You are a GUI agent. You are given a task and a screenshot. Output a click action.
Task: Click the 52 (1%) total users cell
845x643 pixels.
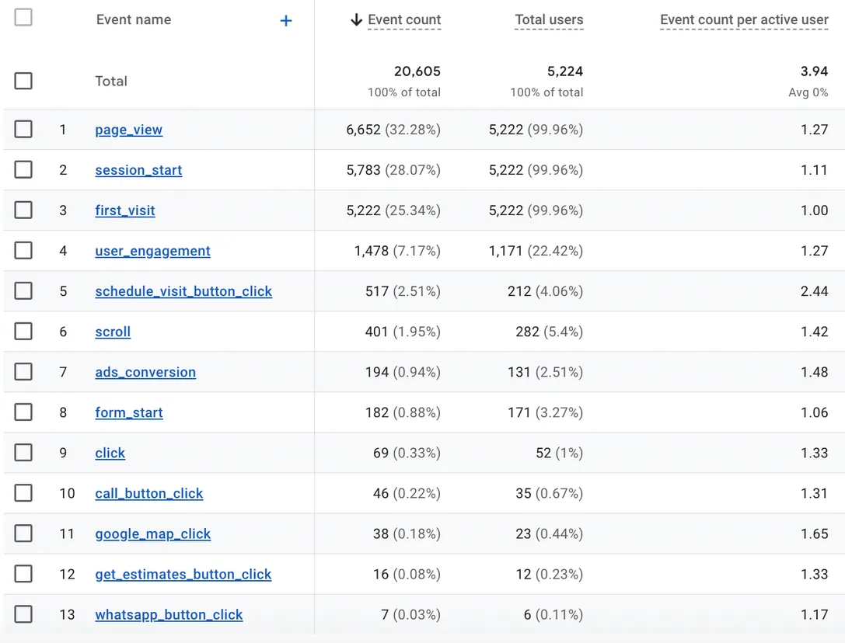(560, 453)
